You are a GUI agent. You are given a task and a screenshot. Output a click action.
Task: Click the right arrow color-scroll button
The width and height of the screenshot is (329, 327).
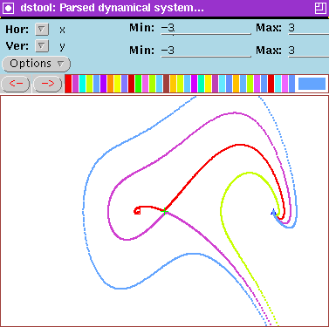[x=48, y=84]
